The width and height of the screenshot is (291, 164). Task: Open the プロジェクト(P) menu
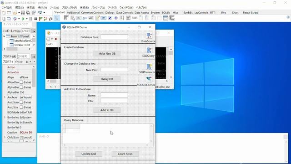(69, 8)
